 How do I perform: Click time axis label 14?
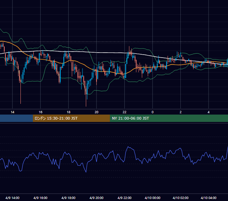(12, 112)
